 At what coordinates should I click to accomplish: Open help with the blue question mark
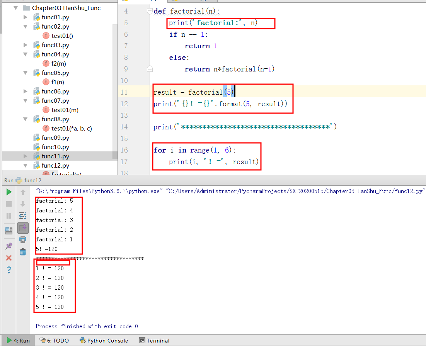[9, 270]
